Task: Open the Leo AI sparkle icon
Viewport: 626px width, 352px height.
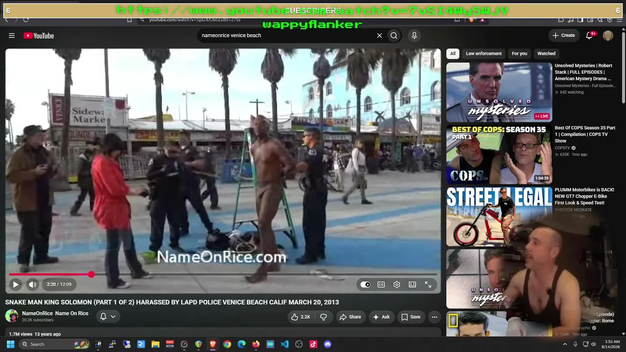Action: [600, 20]
